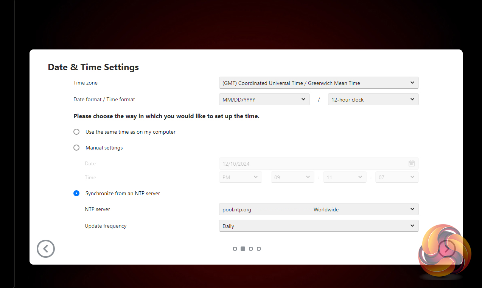
Task: Expand the NTP server pool.ntp.org dropdown
Action: (319, 209)
